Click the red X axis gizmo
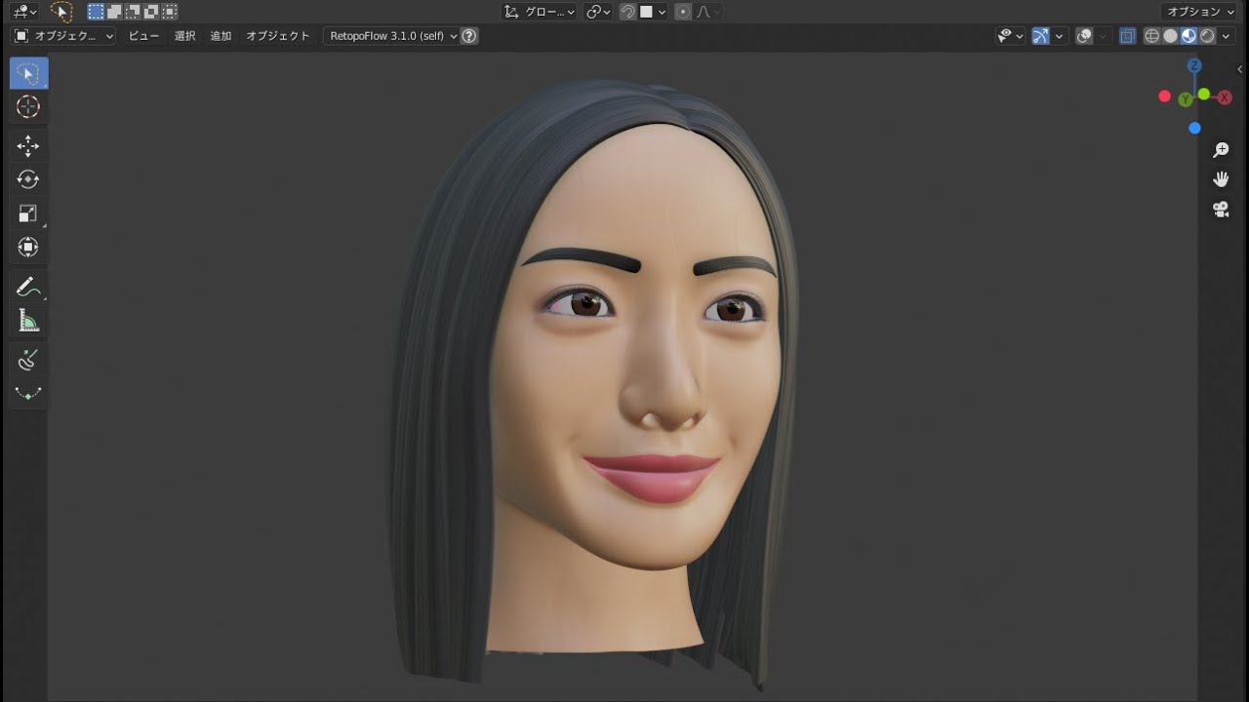 point(1225,97)
